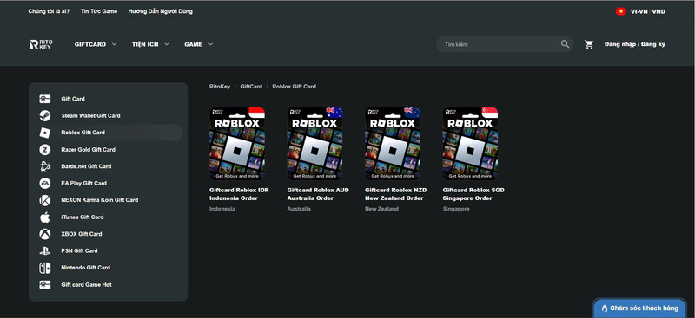This screenshot has width=695, height=318.
Task: Open the Australia Roblox card thumbnail
Action: click(314, 143)
